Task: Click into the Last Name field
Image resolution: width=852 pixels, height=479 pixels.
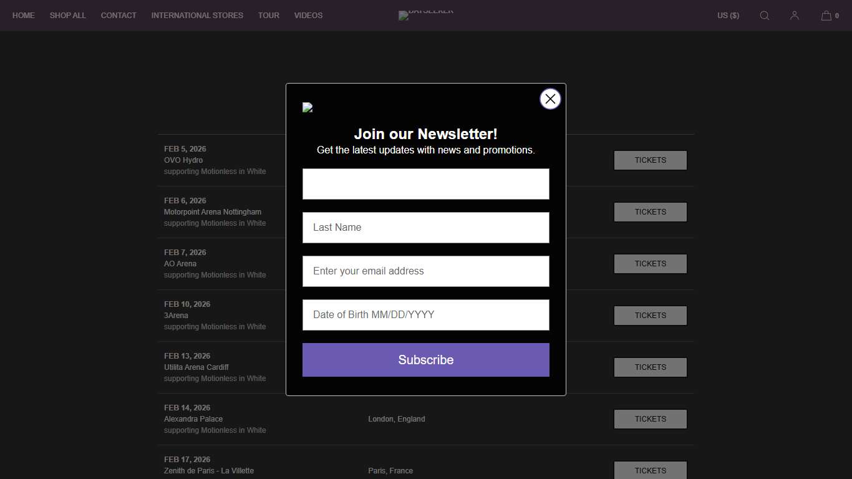Action: pos(425,228)
